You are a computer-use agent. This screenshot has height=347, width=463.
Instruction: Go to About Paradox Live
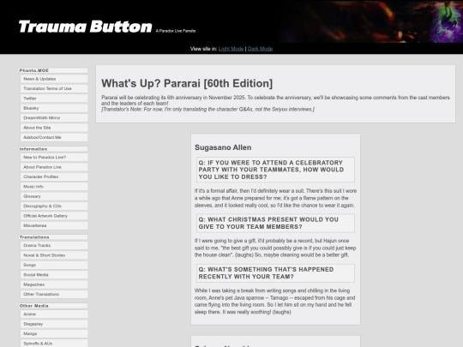click(x=54, y=167)
